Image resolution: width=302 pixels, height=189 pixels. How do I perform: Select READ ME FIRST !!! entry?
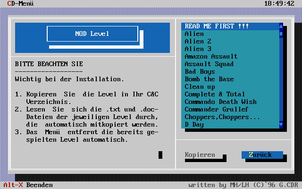click(217, 26)
